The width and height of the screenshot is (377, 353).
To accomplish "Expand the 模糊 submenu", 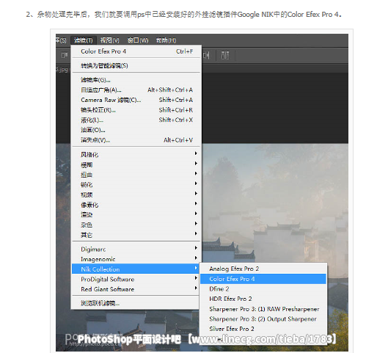I will (x=136, y=164).
